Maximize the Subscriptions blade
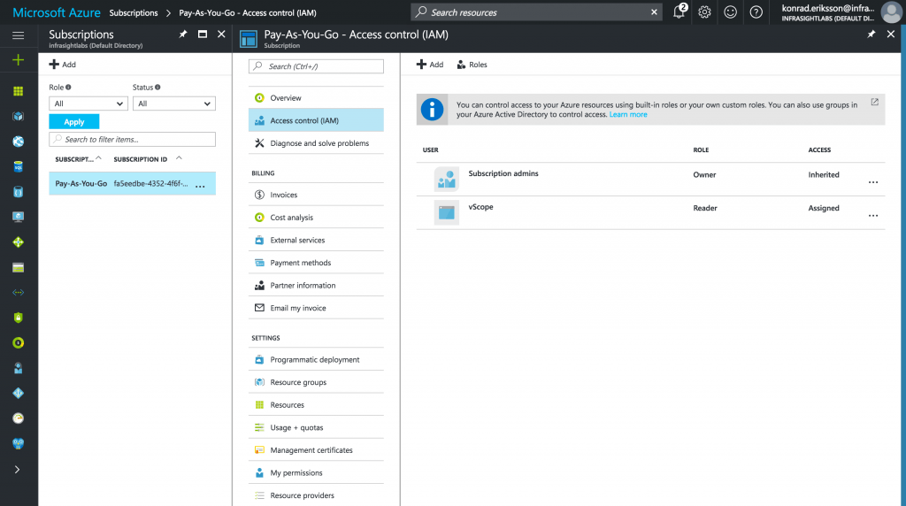The image size is (906, 506). coord(203,34)
